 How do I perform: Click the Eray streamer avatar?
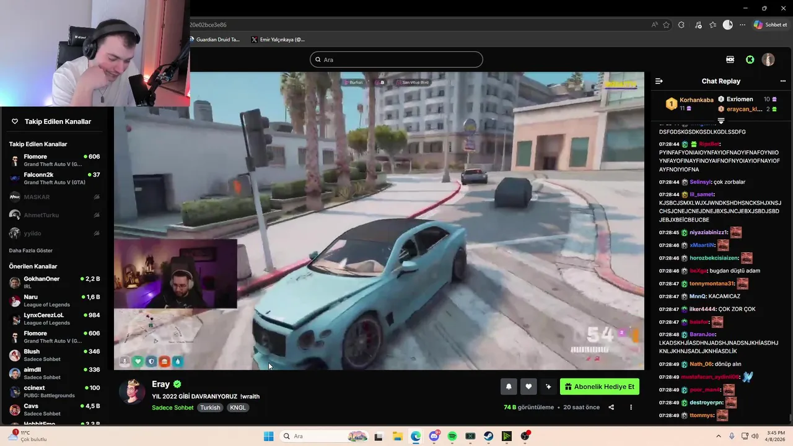pyautogui.click(x=132, y=391)
